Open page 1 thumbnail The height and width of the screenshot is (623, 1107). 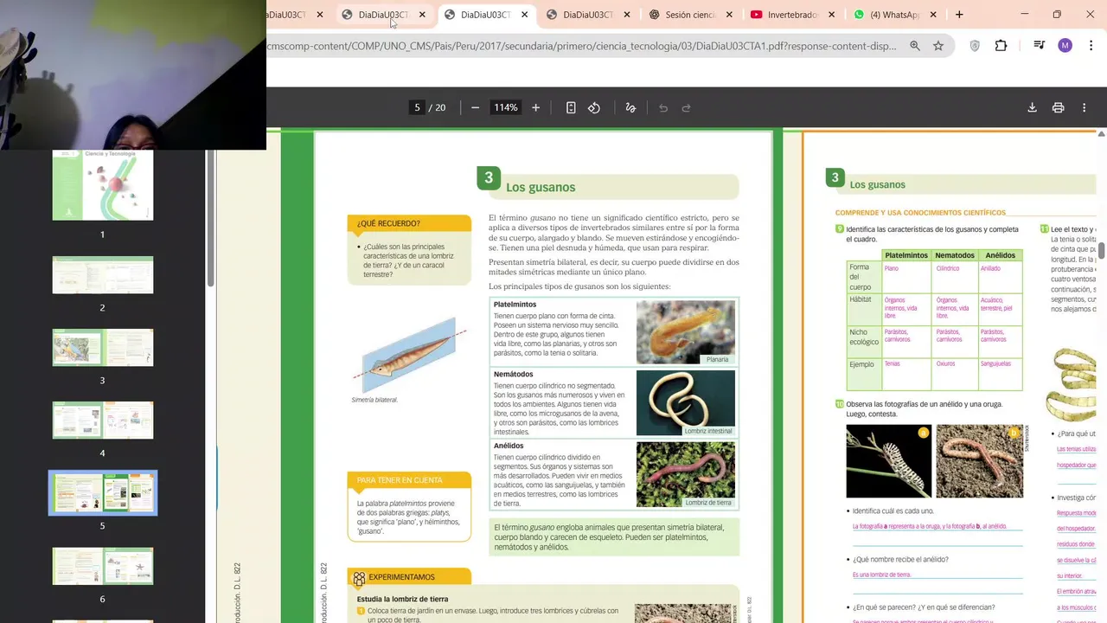103,185
